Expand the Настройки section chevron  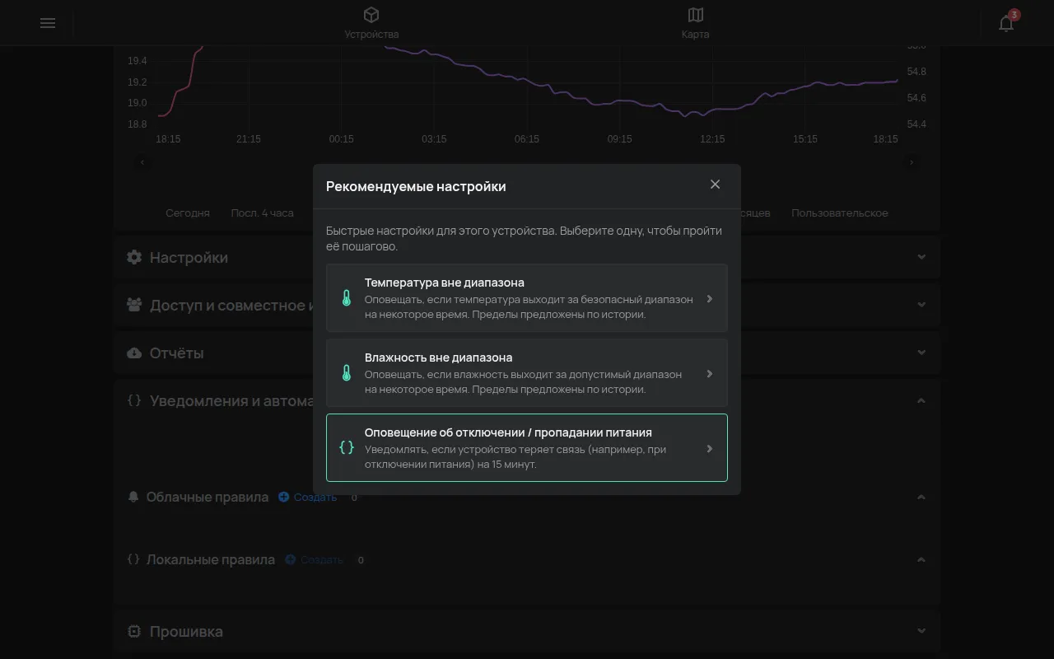pyautogui.click(x=921, y=257)
